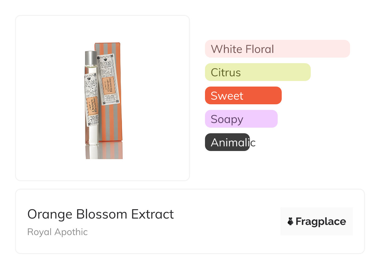380x269 pixels.
Task: Click the bottle's reflection beneath the product
Action: [x=92, y=152]
